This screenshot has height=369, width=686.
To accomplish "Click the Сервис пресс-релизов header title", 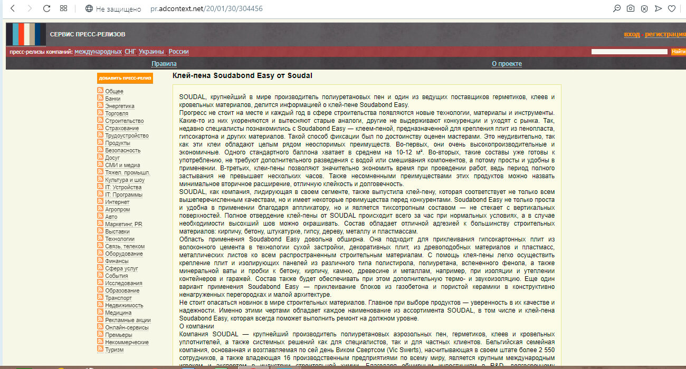I will (x=88, y=34).
